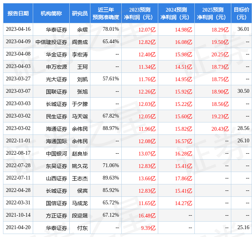
Task: Select researcher 刘凯
Action: click(x=82, y=79)
